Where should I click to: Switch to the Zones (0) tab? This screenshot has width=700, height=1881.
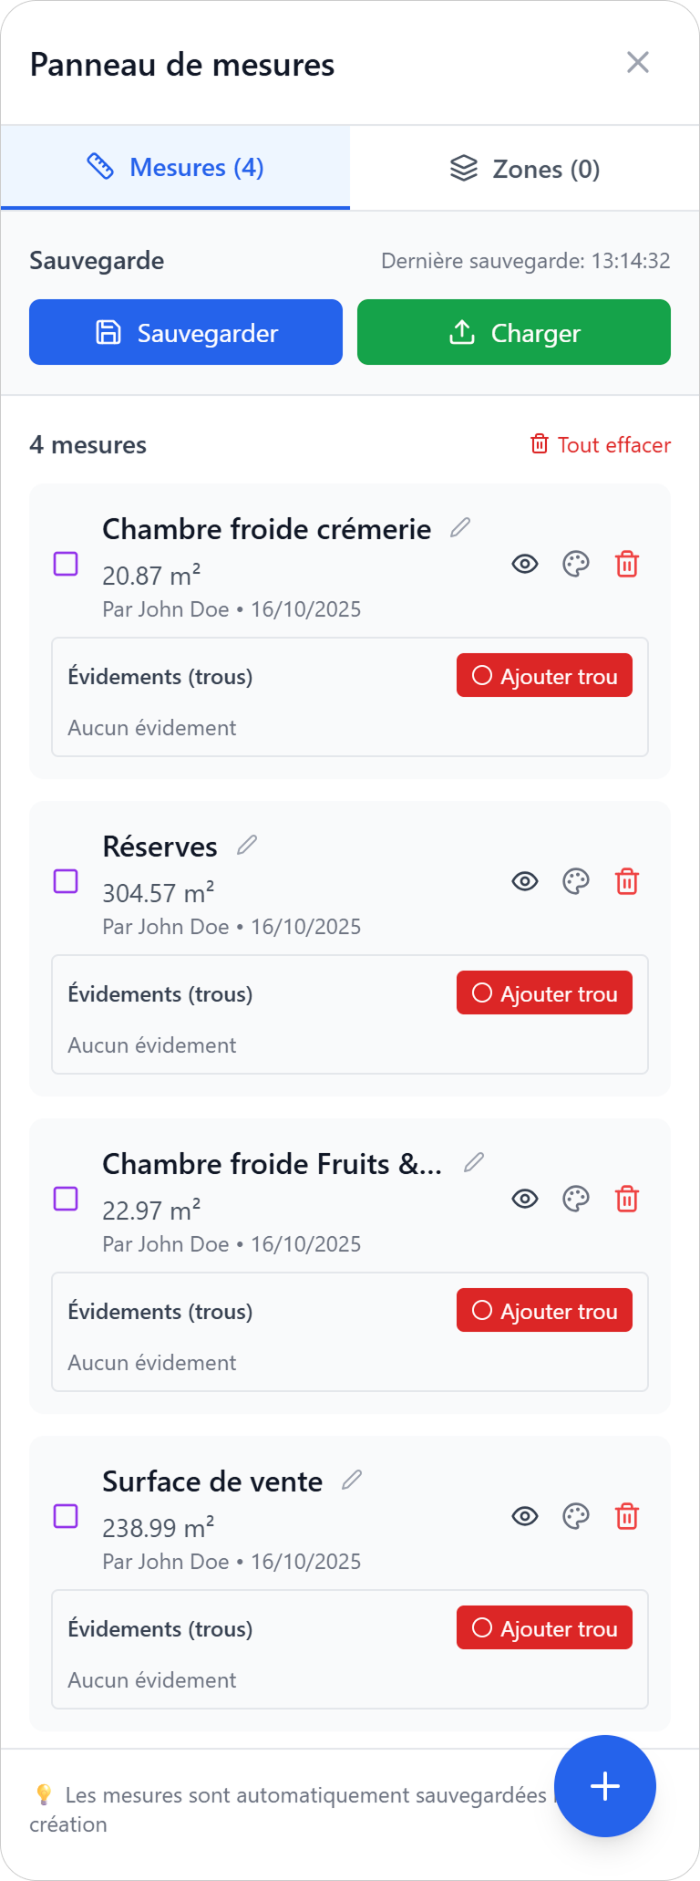pyautogui.click(x=525, y=169)
